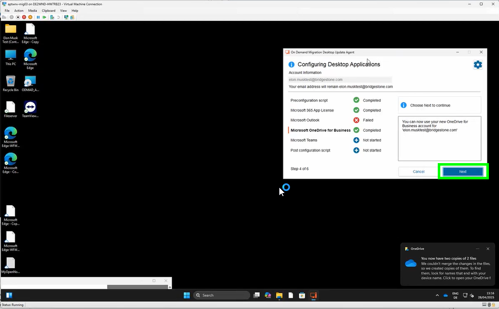Click the VM Turn Off toolbar button
Screen dimensions: 499x309
pos(18,17)
